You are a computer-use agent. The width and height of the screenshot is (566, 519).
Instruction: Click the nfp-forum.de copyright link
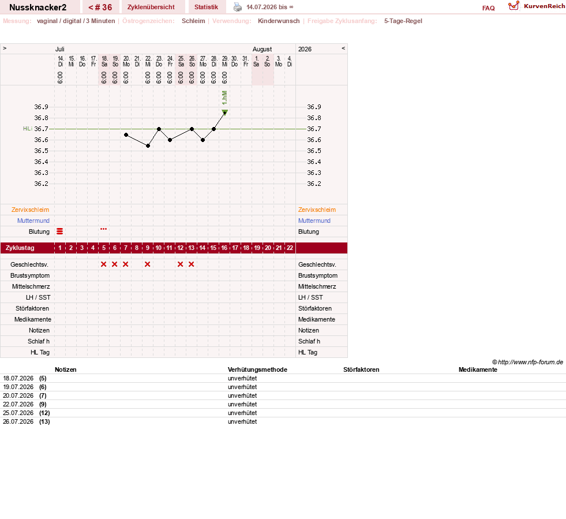tap(527, 362)
